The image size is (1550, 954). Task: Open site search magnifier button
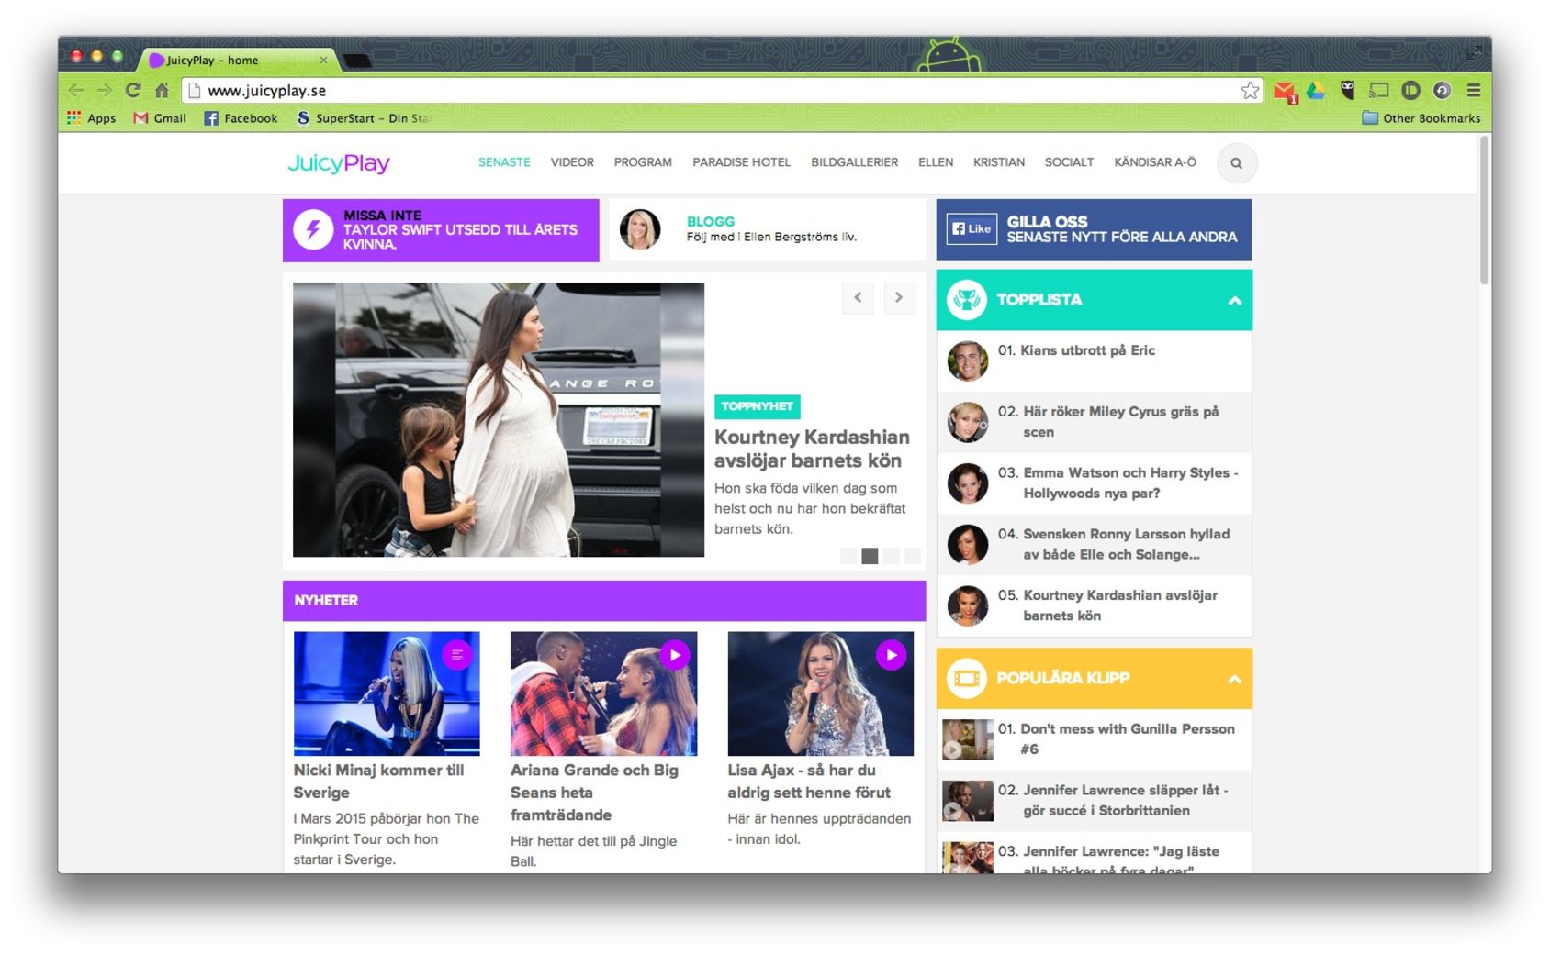point(1236,163)
